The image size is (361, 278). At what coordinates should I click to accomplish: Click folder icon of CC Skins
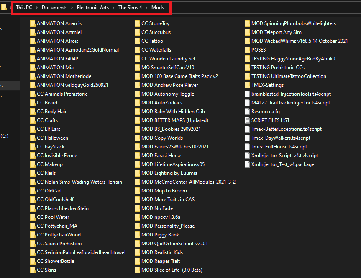tap(33, 270)
